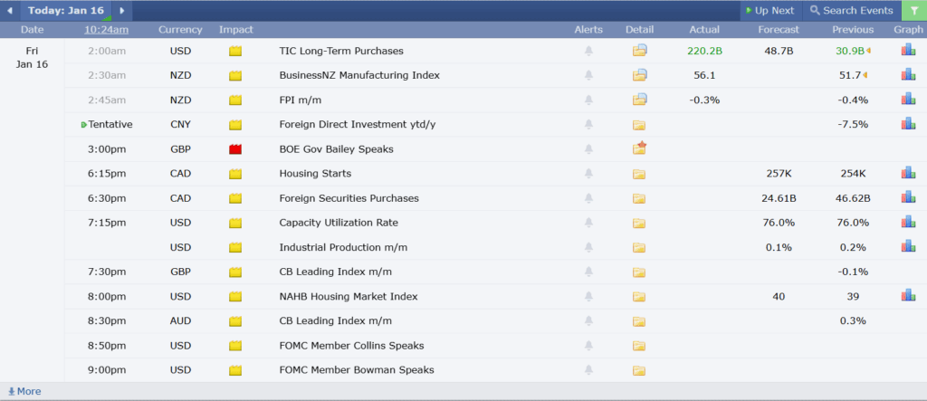Click red impact icon for BOE Gov Bailey

[x=235, y=148]
